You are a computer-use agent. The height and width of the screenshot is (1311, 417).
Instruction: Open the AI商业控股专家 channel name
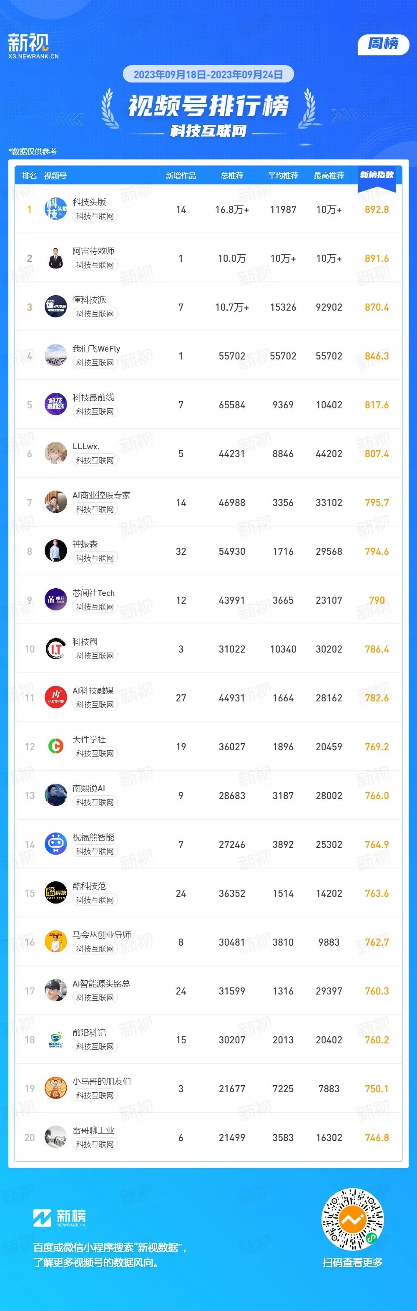tap(101, 495)
